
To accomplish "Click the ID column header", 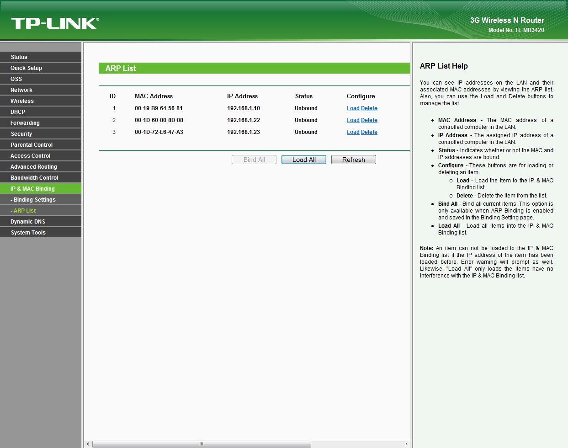I will [x=113, y=96].
